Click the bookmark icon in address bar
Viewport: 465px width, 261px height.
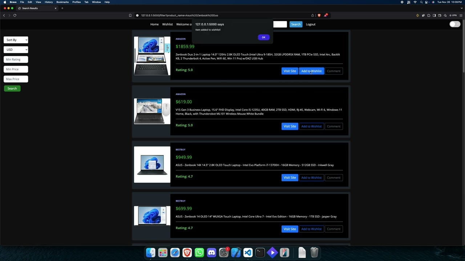(x=130, y=15)
